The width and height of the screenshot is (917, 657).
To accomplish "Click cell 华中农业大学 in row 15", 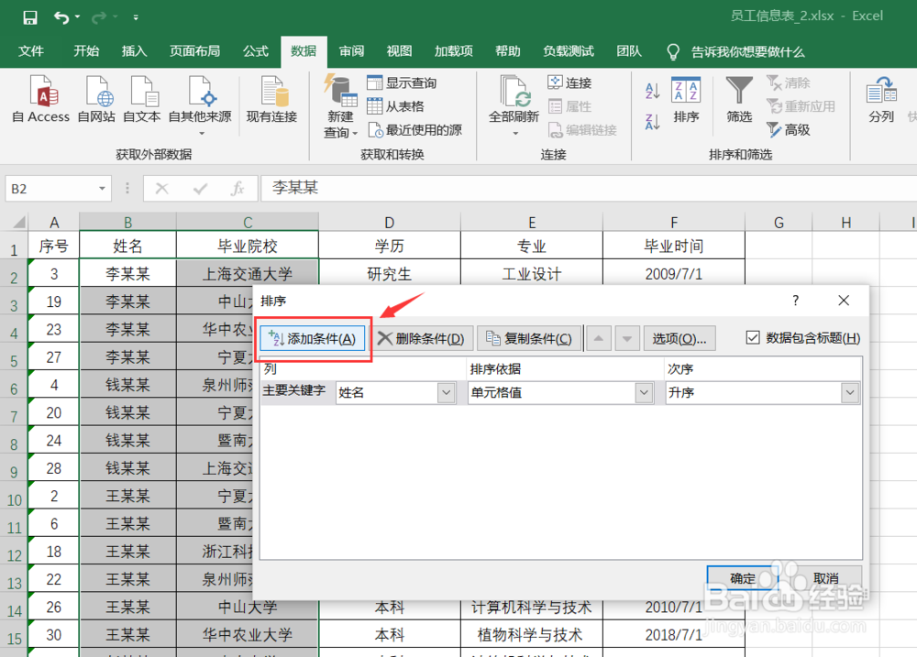I will pyautogui.click(x=248, y=635).
